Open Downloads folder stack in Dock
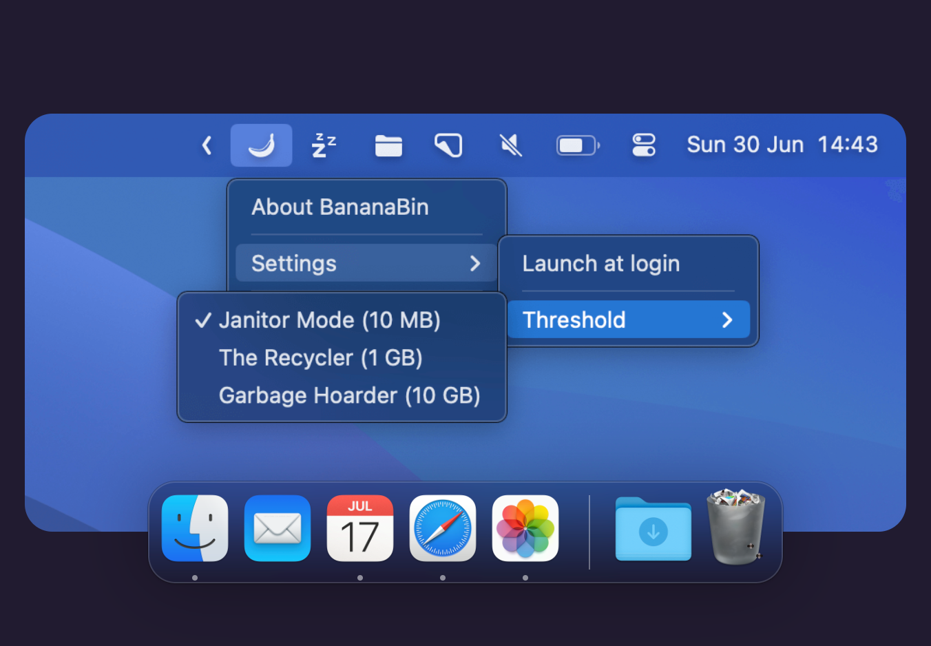This screenshot has width=931, height=646. (653, 529)
